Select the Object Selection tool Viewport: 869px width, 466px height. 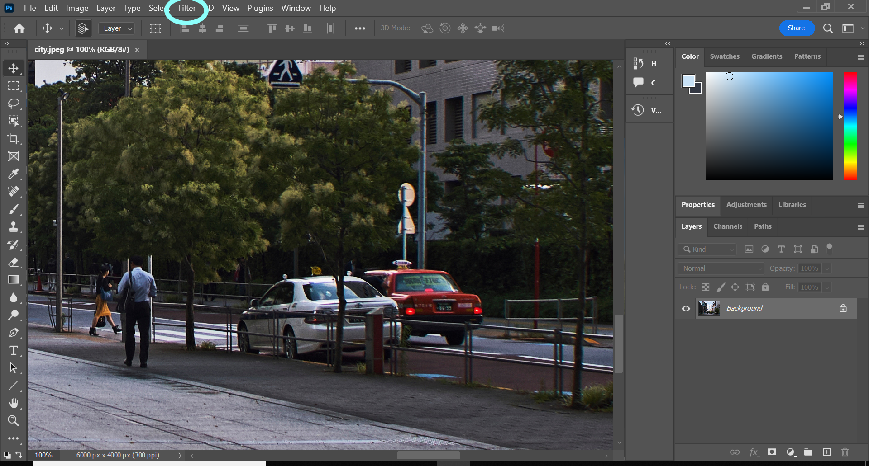coord(13,121)
